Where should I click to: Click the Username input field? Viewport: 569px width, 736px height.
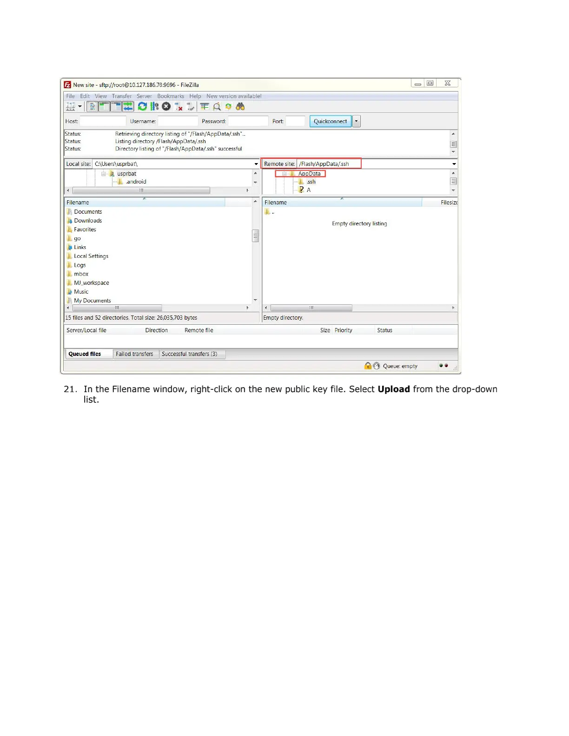(x=178, y=121)
